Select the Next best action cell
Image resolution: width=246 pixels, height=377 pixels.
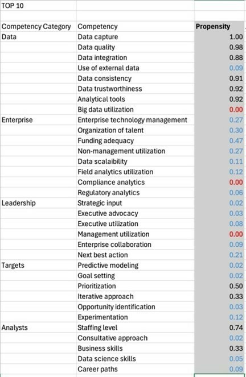click(136, 255)
